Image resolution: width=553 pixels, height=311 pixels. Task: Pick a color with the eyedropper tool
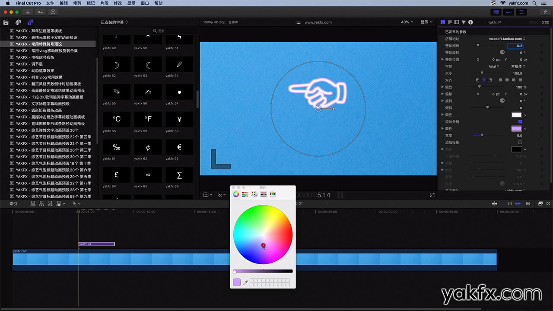pos(245,282)
